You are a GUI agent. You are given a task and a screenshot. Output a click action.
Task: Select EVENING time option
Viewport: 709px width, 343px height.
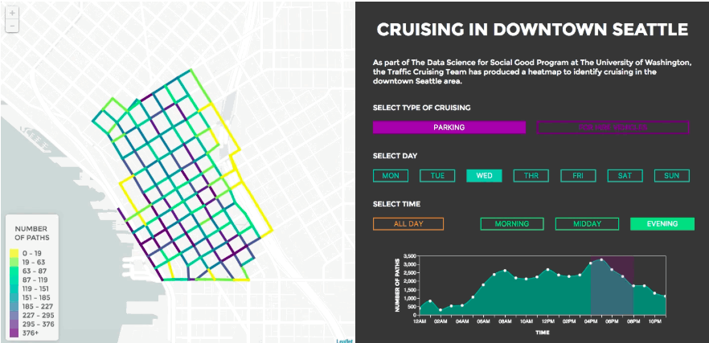662,223
